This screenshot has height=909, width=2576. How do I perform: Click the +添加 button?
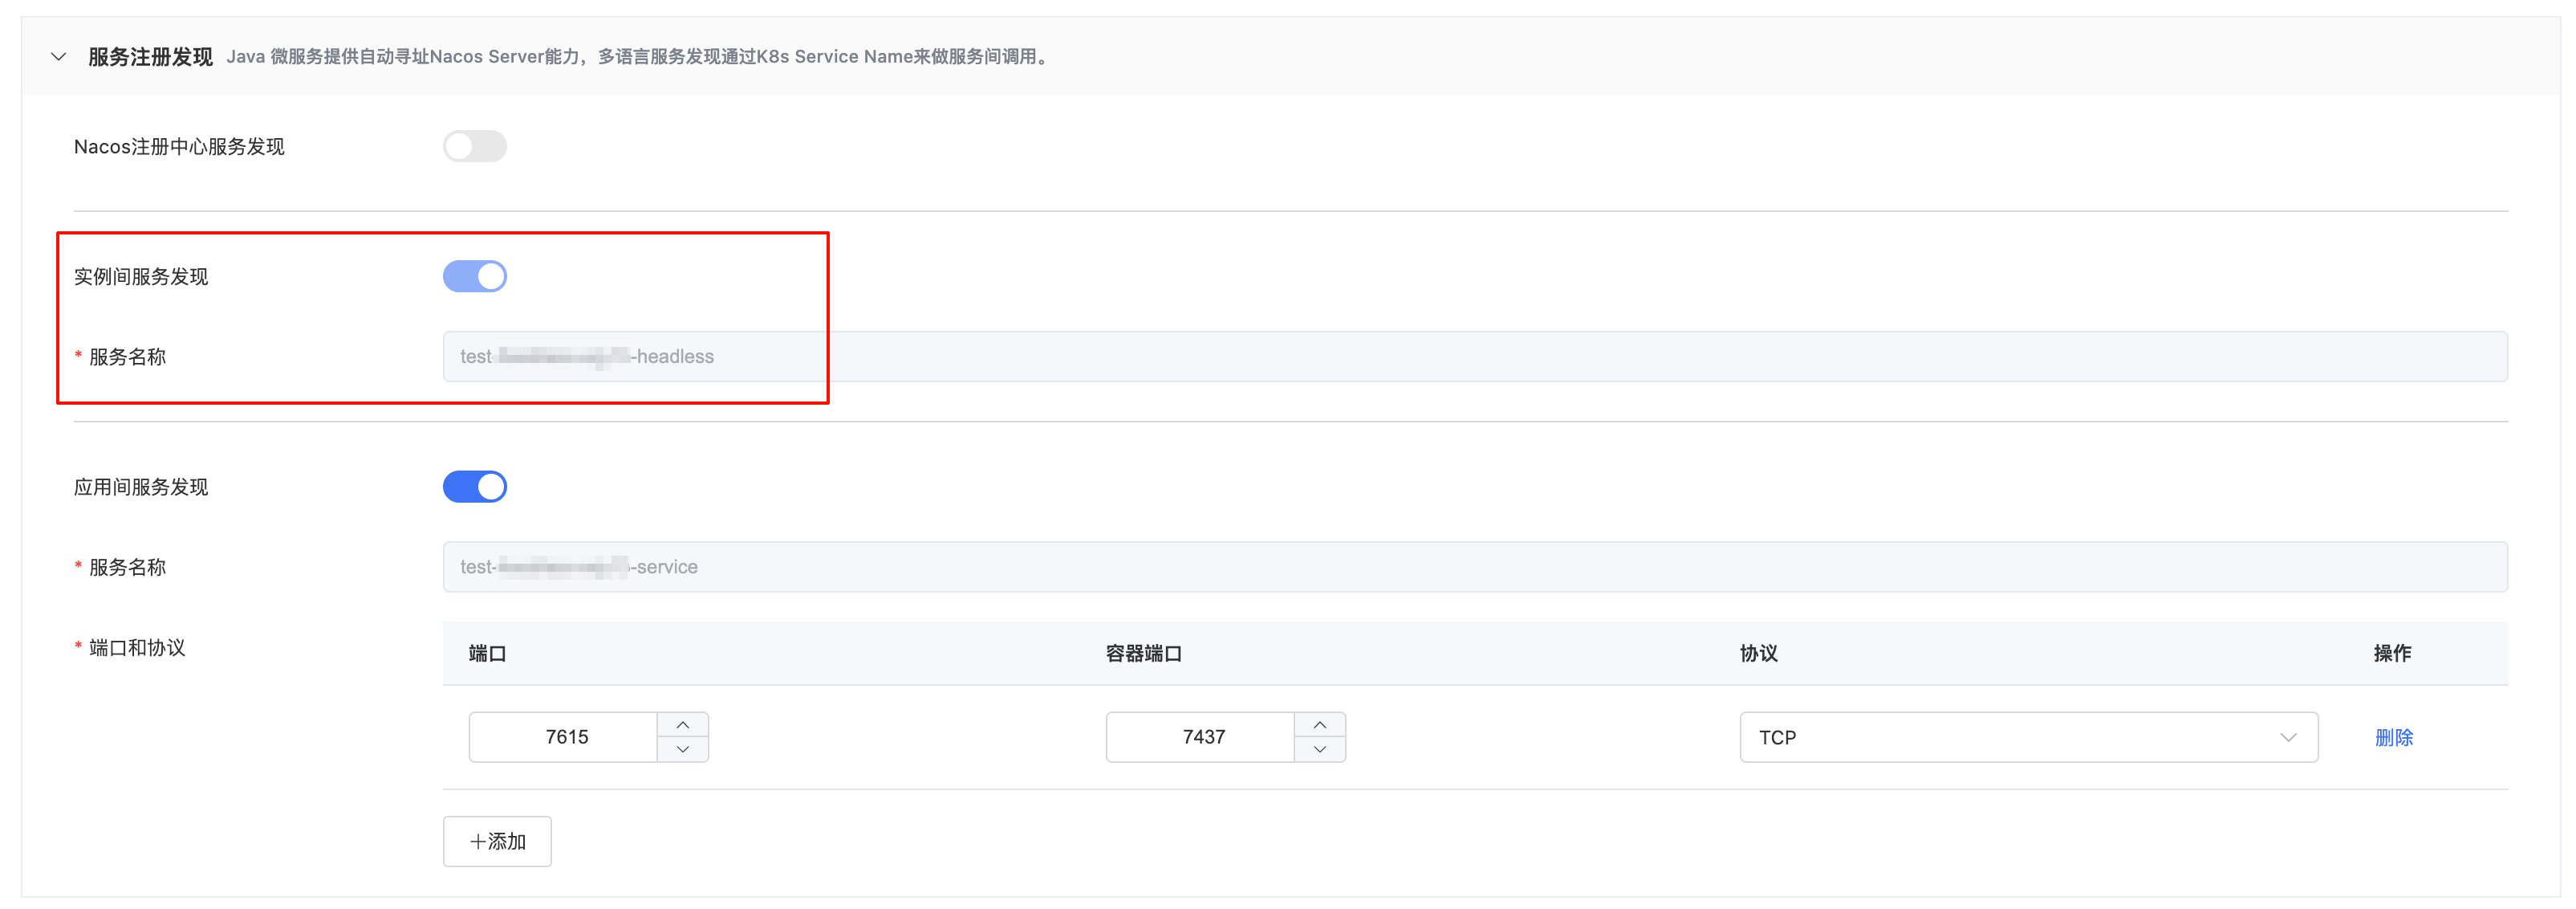(x=497, y=841)
